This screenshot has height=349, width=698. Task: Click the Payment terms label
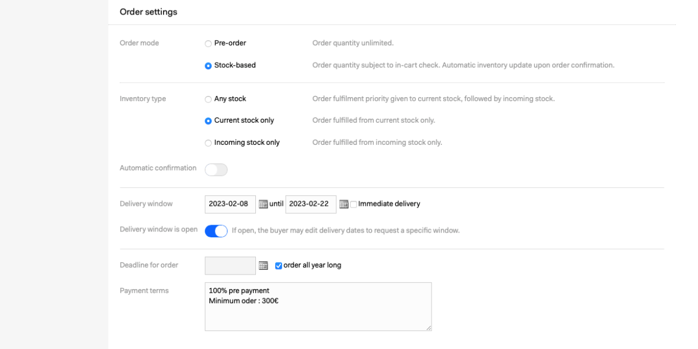coord(144,291)
